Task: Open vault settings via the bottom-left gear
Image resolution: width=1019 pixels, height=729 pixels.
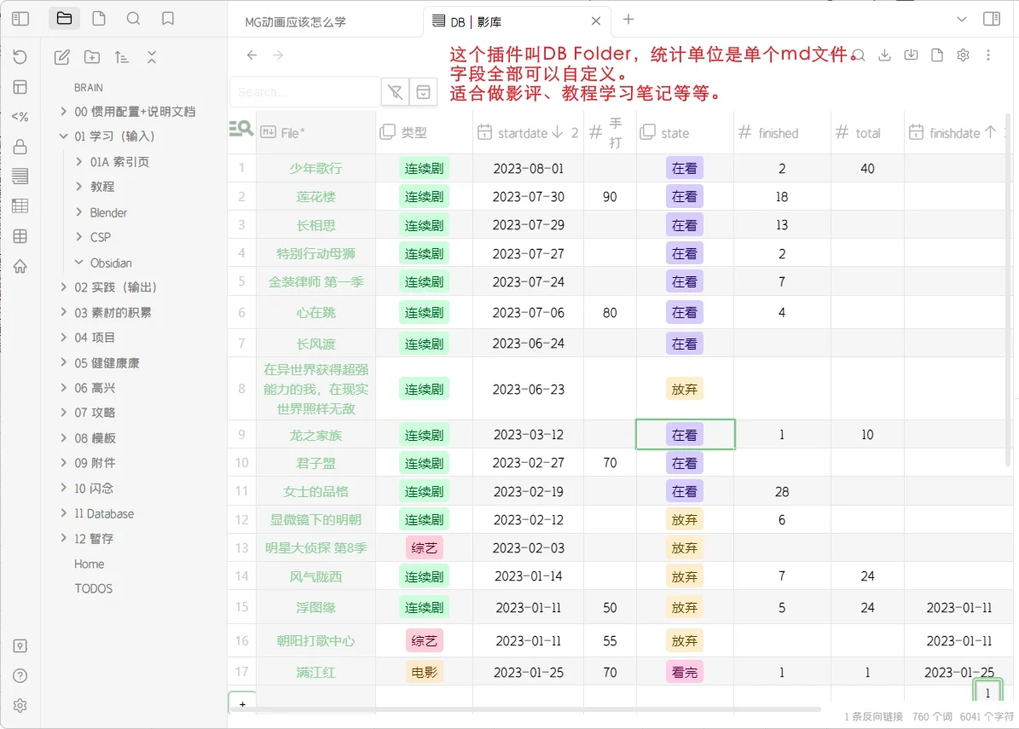Action: [x=20, y=705]
